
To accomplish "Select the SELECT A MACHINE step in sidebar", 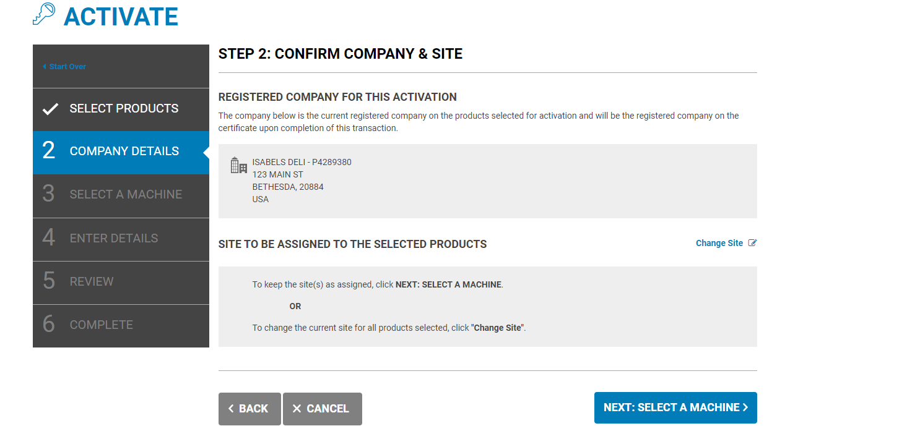I will (x=121, y=194).
